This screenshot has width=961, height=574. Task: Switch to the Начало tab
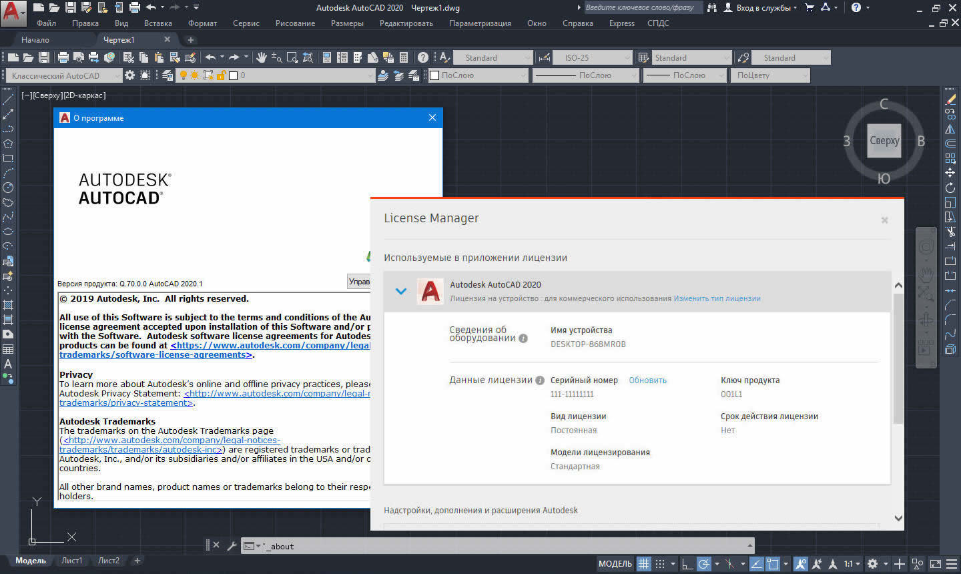tap(35, 39)
